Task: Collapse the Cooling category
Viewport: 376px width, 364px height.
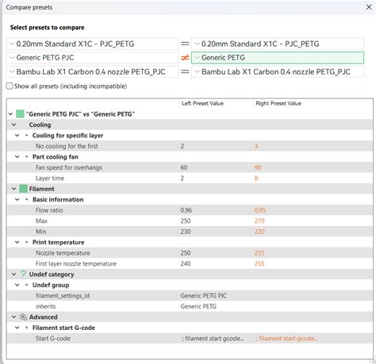Action: coord(13,125)
